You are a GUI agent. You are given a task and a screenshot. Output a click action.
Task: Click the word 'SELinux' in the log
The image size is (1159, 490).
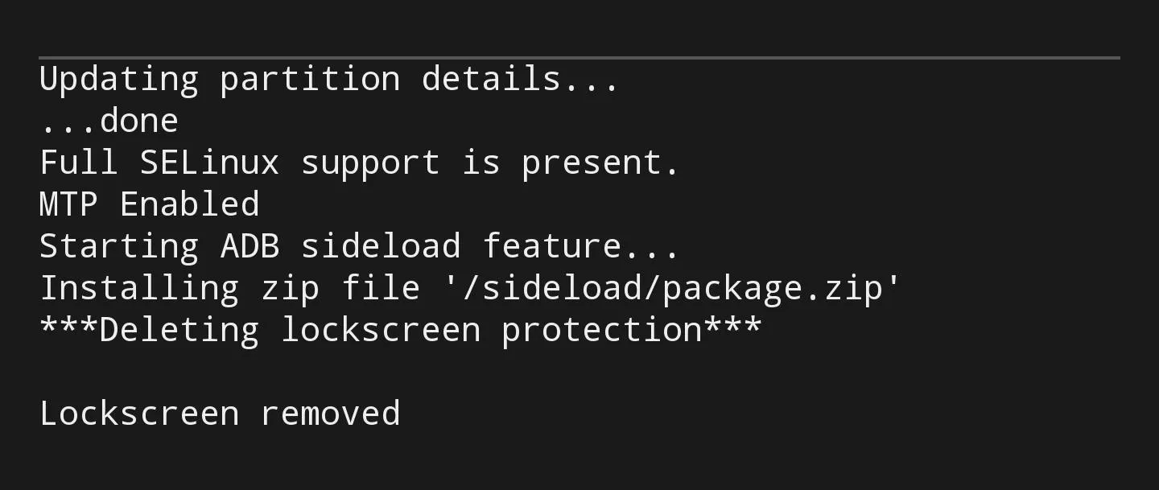click(x=209, y=163)
